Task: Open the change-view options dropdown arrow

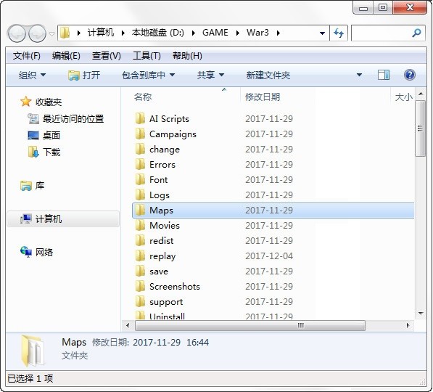Action: [x=359, y=75]
